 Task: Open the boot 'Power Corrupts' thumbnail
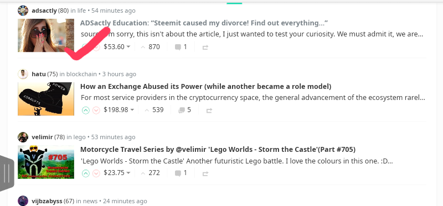tap(46, 99)
